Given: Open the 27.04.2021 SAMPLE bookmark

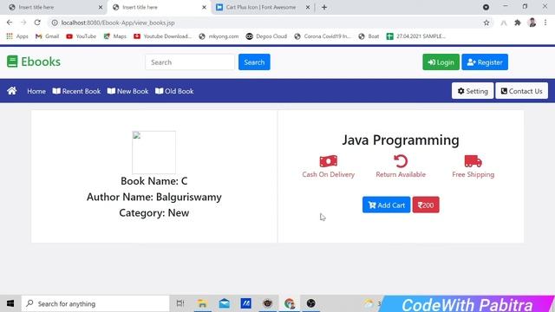Looking at the screenshot, I should (x=416, y=36).
